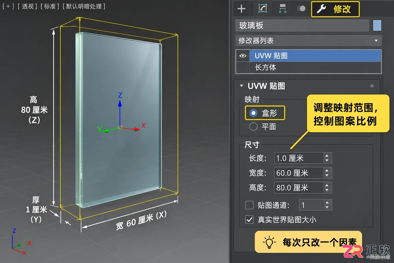Select 长方体 in the modifier stack
Viewport: 394px width, 263px height.
pos(315,67)
